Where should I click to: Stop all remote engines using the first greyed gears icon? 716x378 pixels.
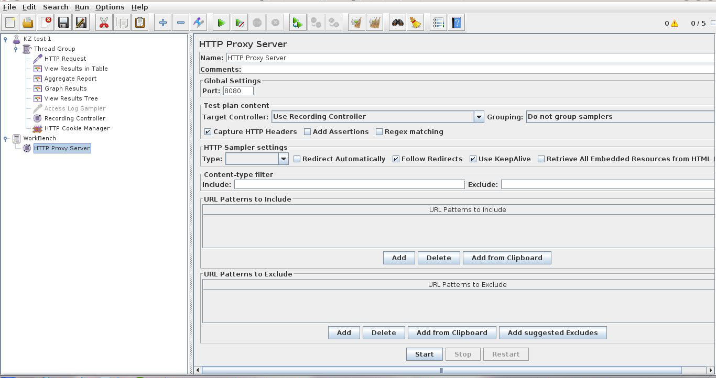(316, 23)
